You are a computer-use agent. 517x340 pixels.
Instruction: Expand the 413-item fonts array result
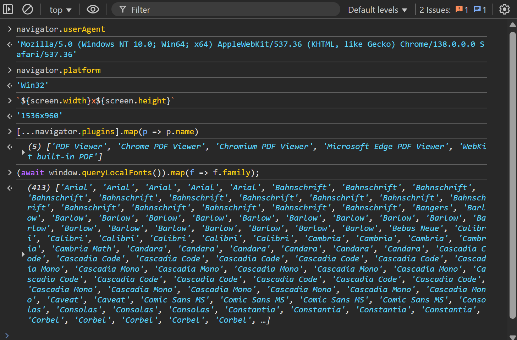[23, 254]
